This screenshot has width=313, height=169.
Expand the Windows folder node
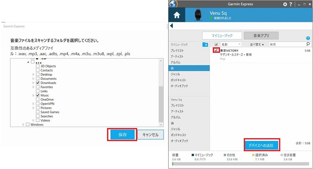[23, 125]
